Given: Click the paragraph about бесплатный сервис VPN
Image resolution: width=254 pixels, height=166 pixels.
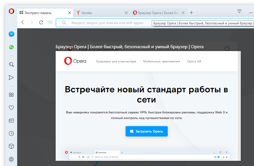Looking at the screenshot, I should (146, 115).
